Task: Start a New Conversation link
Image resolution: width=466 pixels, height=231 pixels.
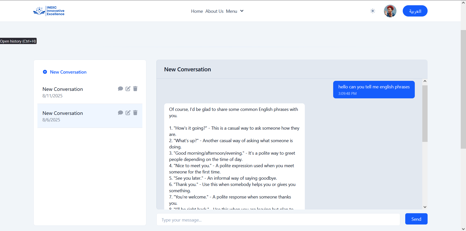Action: 68,72
